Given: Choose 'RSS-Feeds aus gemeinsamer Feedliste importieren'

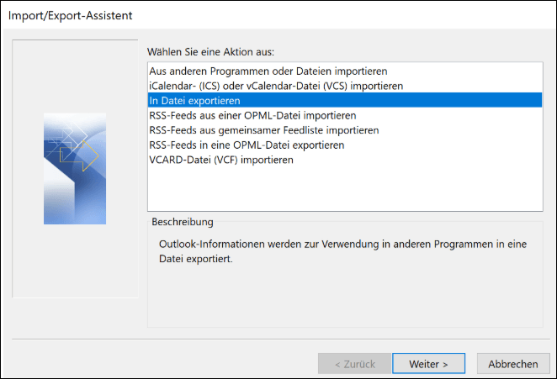Looking at the screenshot, I should point(345,130).
